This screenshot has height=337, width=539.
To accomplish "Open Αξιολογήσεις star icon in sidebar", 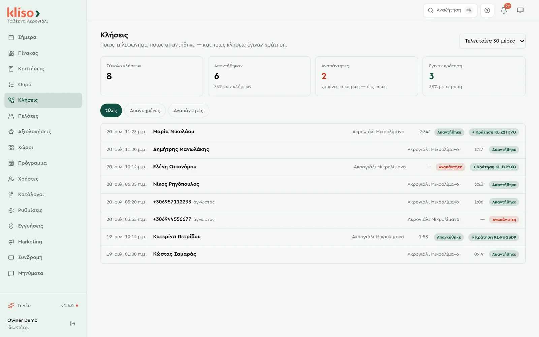I will [x=11, y=132].
